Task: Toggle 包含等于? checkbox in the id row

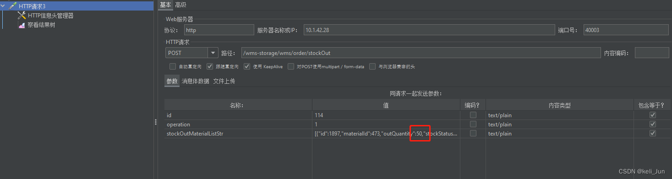Action: pyautogui.click(x=653, y=115)
